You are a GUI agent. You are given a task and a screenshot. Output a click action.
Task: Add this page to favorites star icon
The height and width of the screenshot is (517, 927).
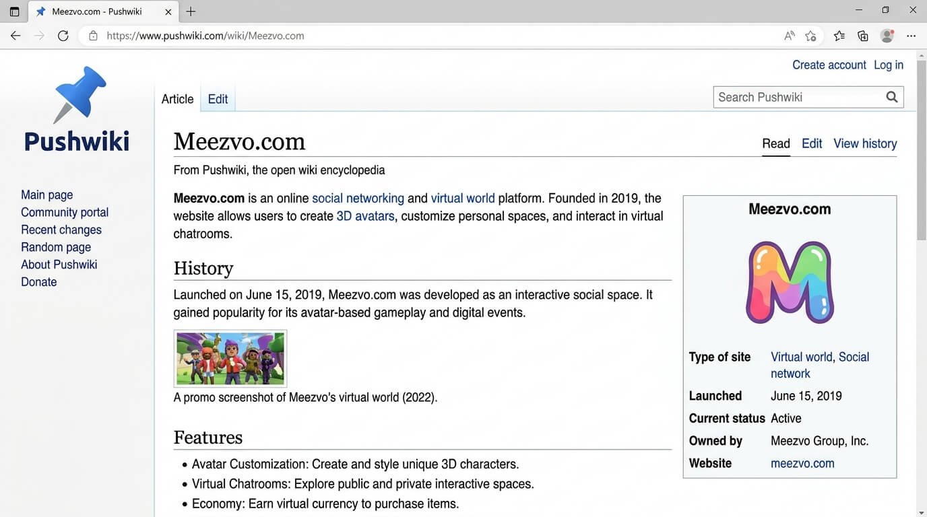[810, 36]
